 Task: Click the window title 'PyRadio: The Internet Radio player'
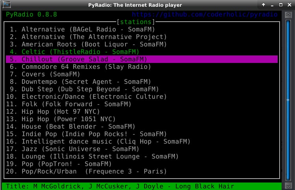[x=135, y=5]
